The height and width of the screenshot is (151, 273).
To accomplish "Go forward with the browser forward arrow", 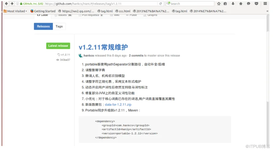I will [x=12, y=3].
